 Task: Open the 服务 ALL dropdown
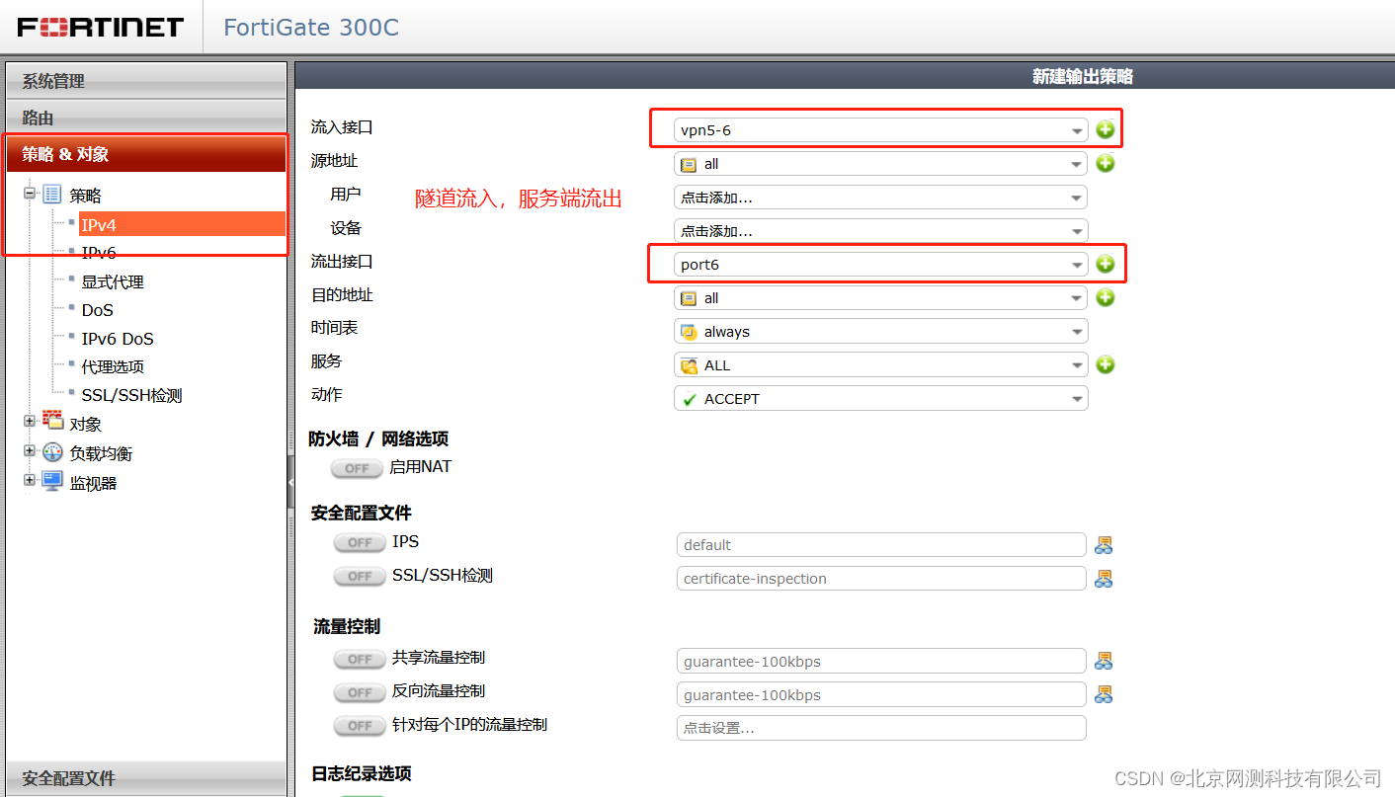click(880, 365)
